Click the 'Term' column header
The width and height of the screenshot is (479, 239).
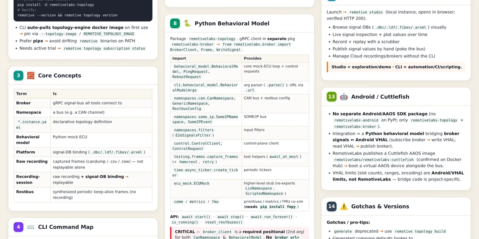click(32, 94)
